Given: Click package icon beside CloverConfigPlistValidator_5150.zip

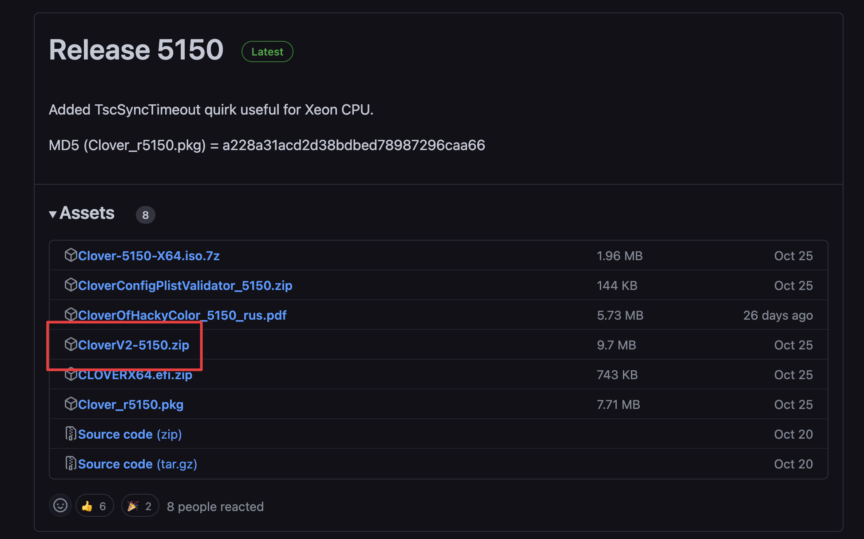Looking at the screenshot, I should [x=71, y=285].
